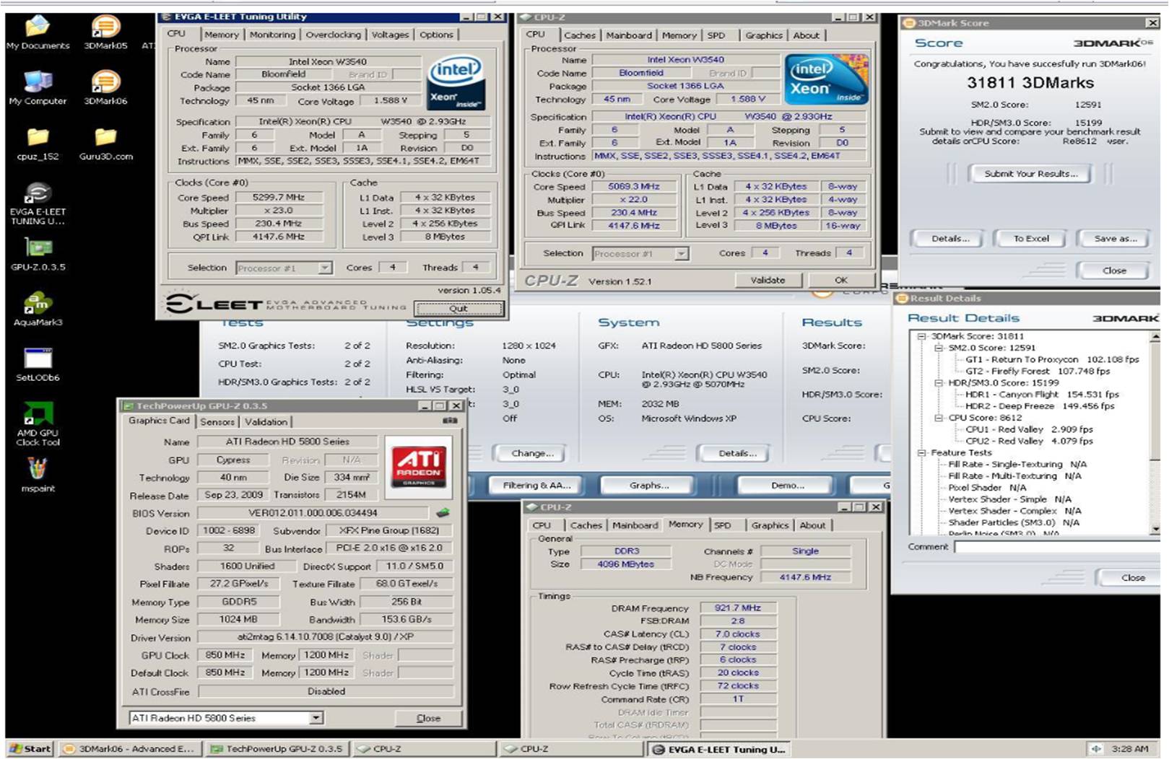Click the Graphs... button in 3DMark06
The image size is (1169, 759).
[649, 486]
